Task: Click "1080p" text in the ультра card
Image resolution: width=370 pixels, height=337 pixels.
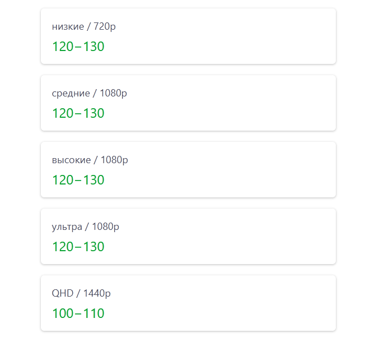Action: pos(105,227)
